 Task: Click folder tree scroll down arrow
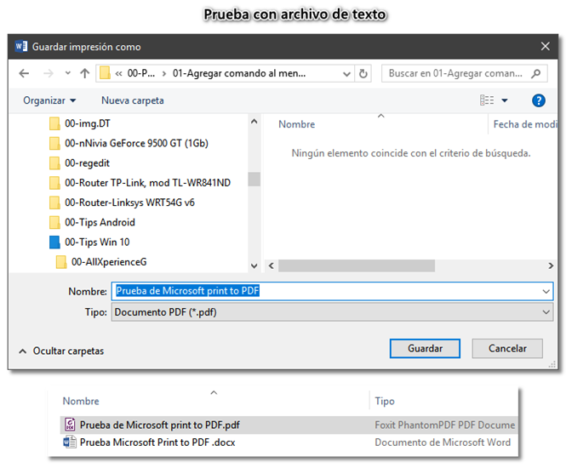(x=254, y=266)
